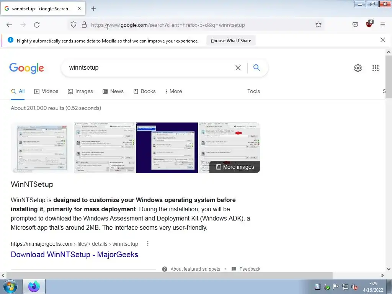
Task: Click the More images button
Action: pos(235,167)
